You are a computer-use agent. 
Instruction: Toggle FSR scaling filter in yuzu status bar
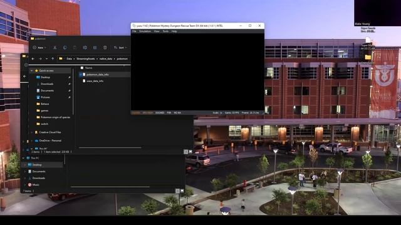coord(169,112)
